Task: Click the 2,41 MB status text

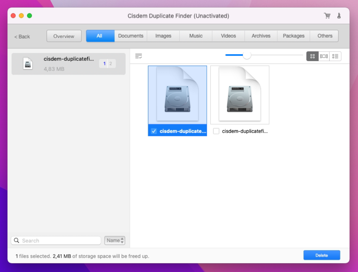Action: [x=62, y=256]
